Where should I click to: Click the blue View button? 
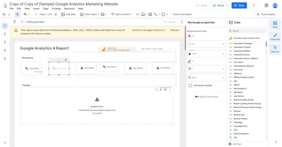[x=239, y=5]
